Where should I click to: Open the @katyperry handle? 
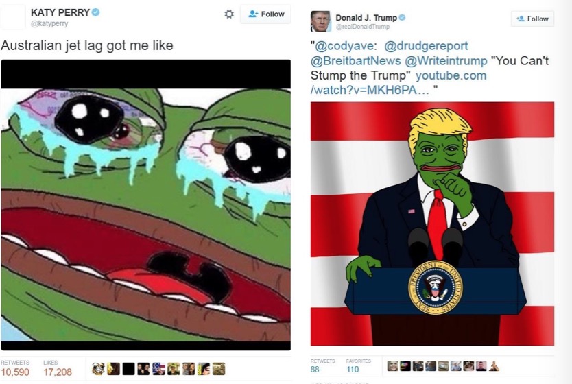tap(49, 24)
